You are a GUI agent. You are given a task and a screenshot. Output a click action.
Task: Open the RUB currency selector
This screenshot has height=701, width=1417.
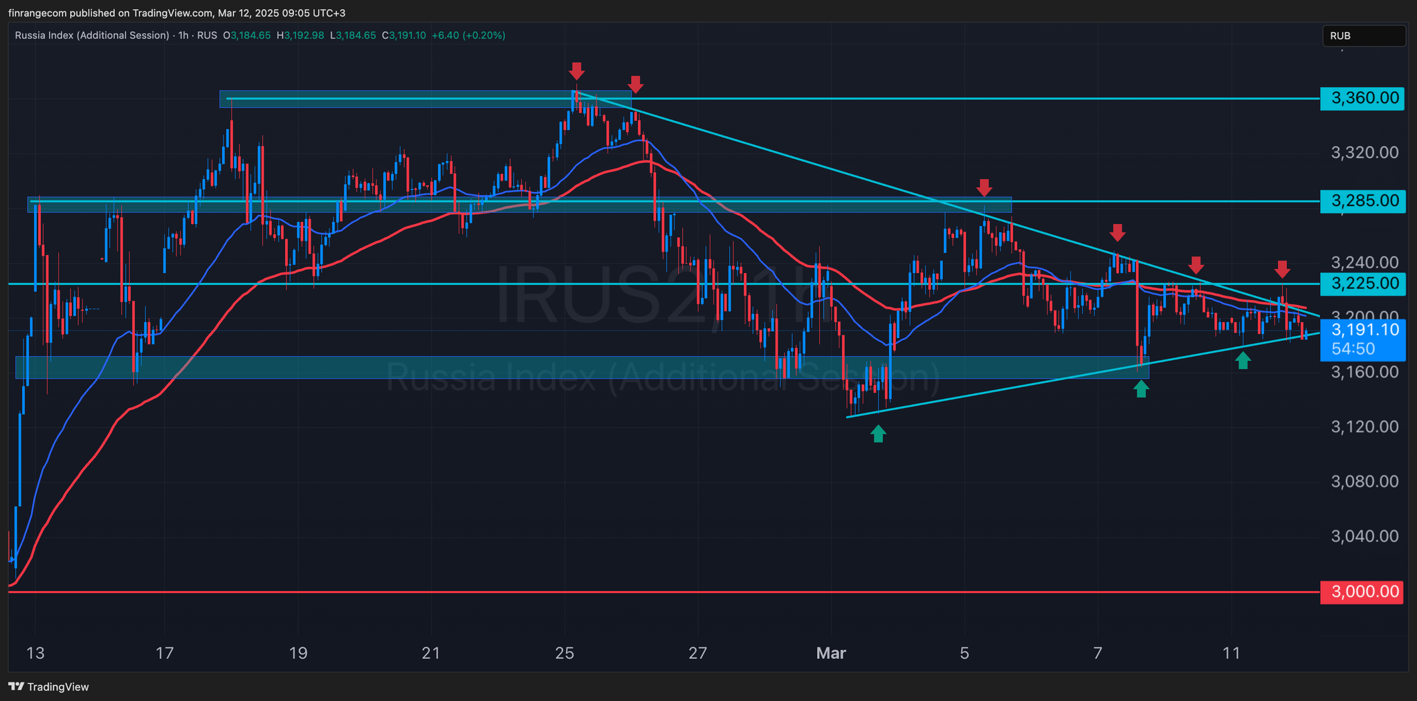[1363, 36]
